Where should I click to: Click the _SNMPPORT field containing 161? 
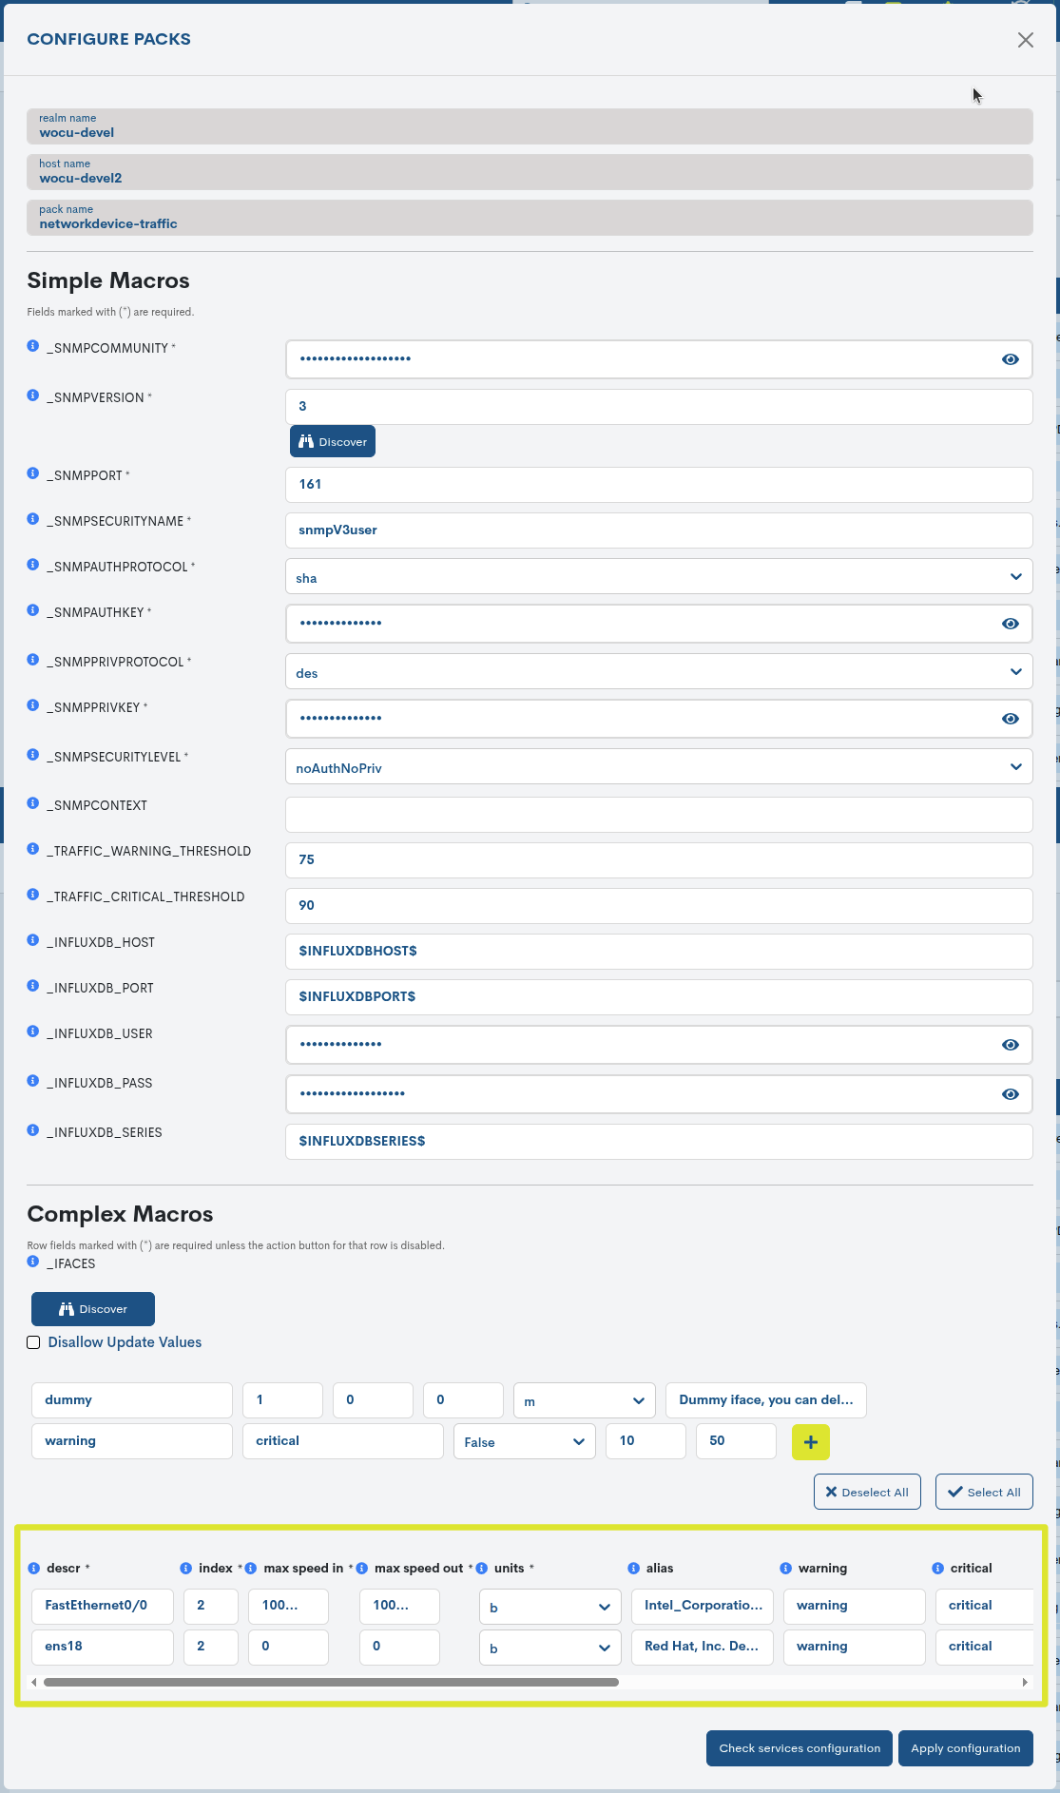(x=659, y=485)
